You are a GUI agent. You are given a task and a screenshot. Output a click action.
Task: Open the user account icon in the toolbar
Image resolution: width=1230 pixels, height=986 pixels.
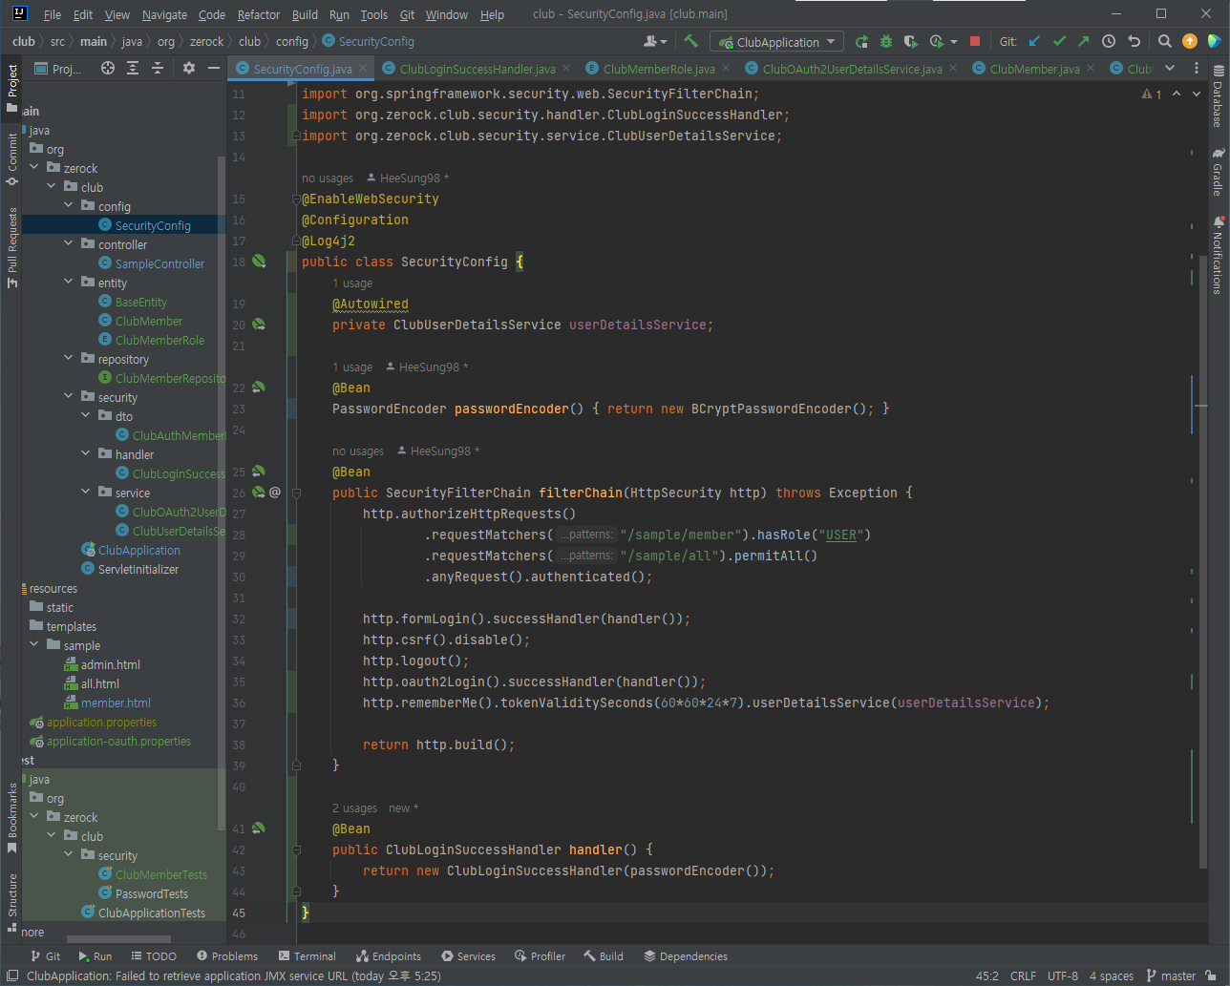coord(653,41)
